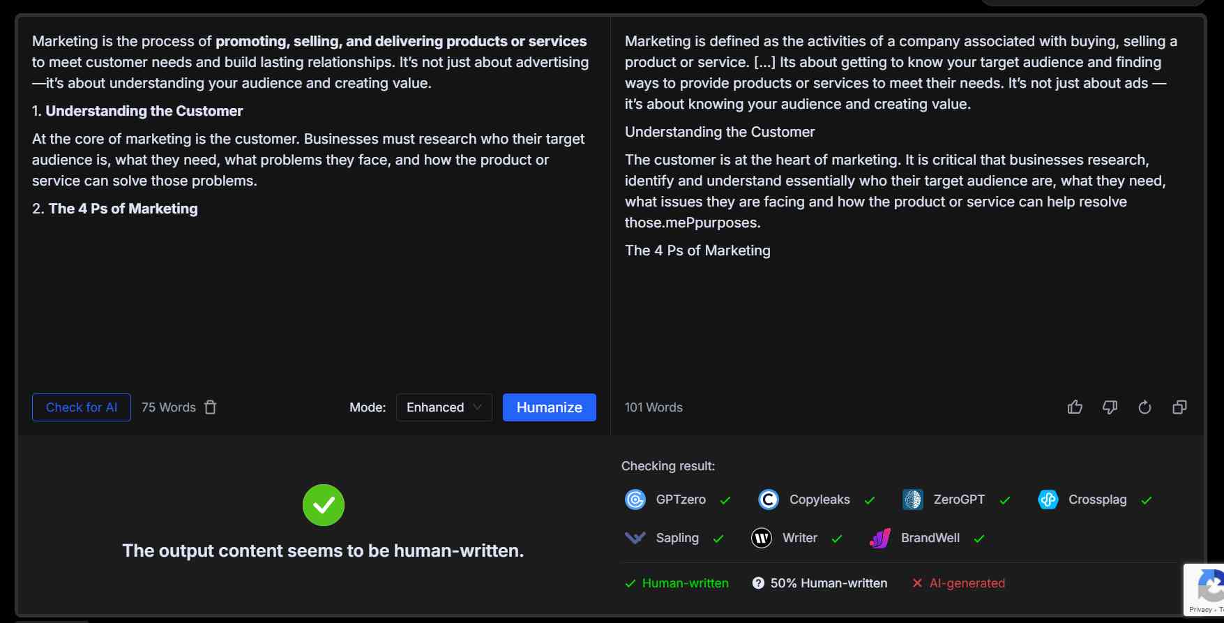1224x623 pixels.
Task: Click the green checkmark beside BrandWell
Action: [x=979, y=539]
